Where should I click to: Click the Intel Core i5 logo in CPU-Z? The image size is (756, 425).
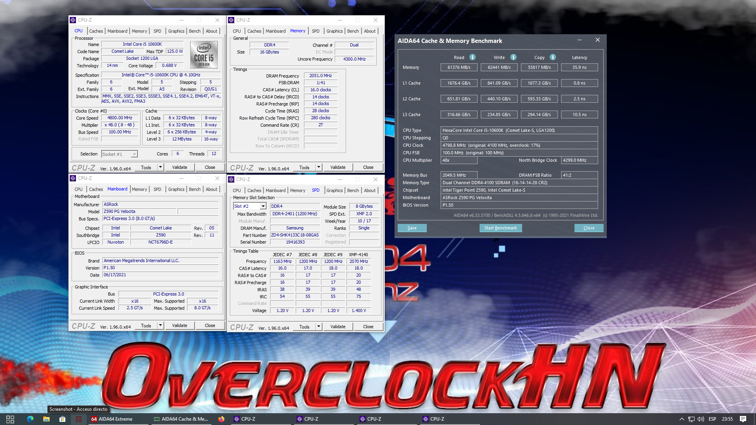[204, 55]
